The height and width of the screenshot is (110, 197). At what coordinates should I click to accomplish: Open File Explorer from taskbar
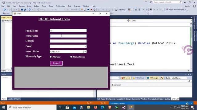point(88,107)
